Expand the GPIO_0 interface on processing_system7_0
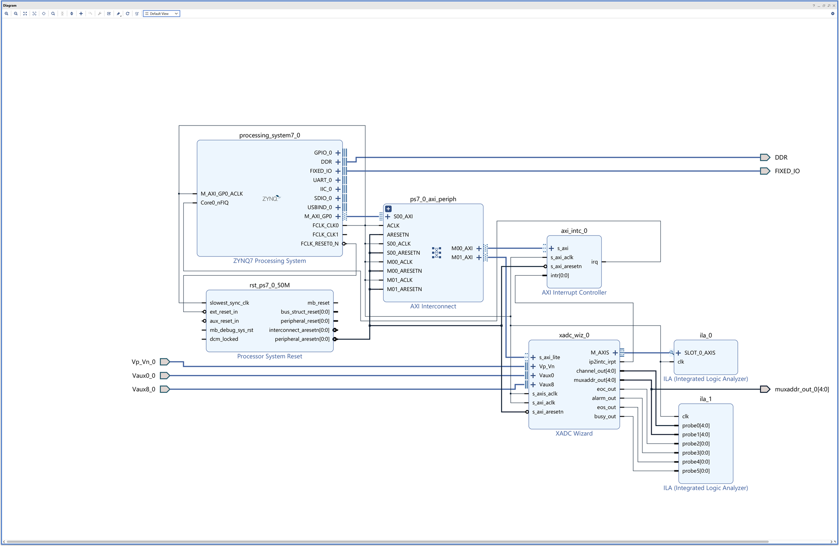This screenshot has width=839, height=546. click(x=338, y=153)
